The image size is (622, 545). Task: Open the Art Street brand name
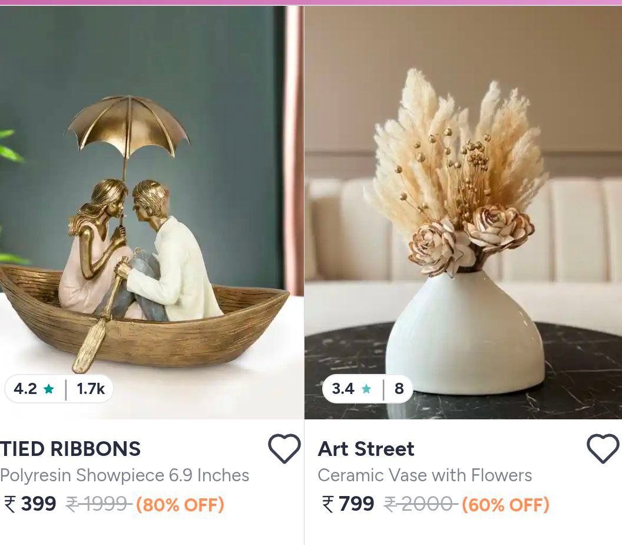(366, 449)
